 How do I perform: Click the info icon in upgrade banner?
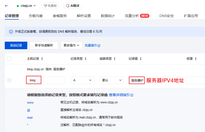pyautogui.click(x=11, y=32)
